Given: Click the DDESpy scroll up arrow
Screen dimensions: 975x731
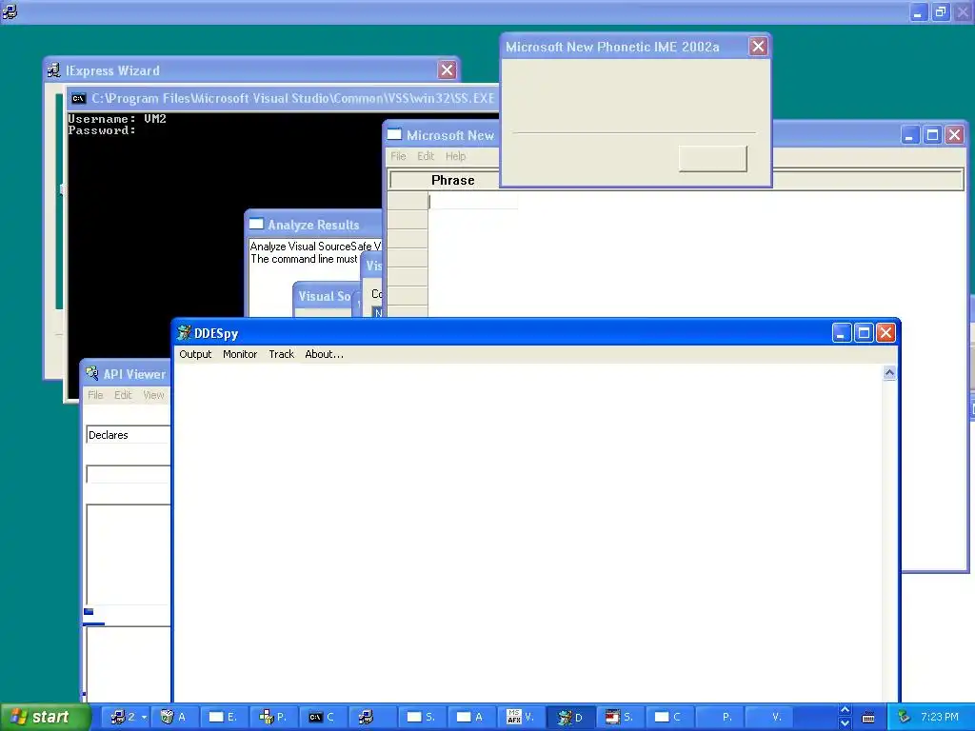Looking at the screenshot, I should 889,373.
